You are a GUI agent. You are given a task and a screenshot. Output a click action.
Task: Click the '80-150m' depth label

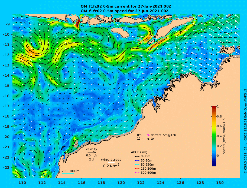coord(147,164)
